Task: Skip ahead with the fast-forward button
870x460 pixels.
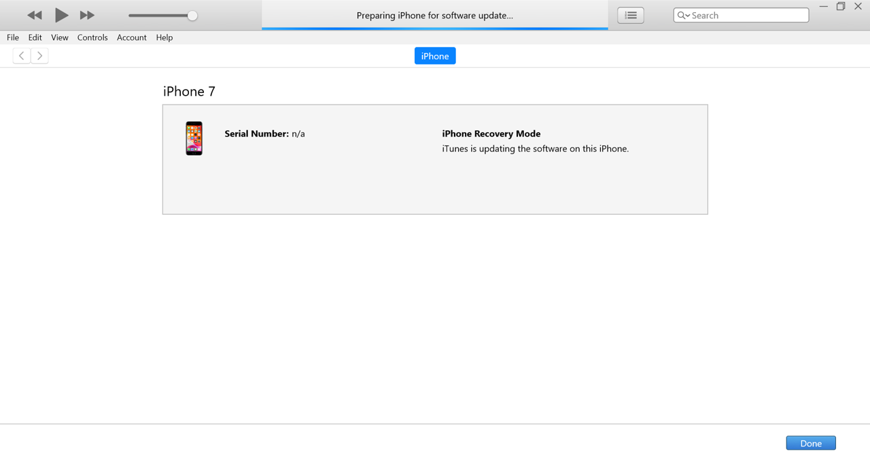Action: point(87,15)
